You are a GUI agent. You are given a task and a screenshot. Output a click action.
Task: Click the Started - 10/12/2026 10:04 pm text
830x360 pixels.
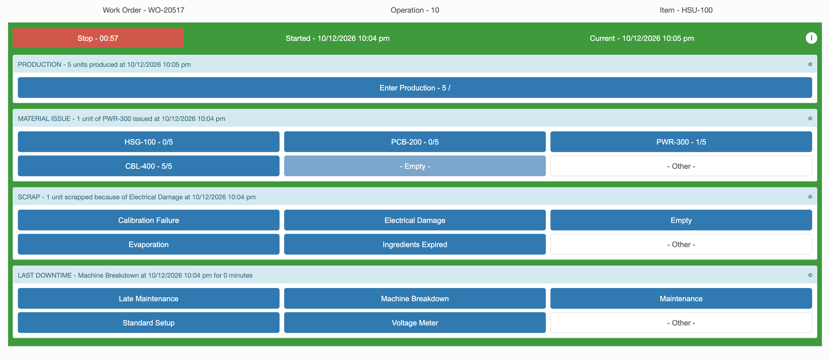(x=337, y=38)
